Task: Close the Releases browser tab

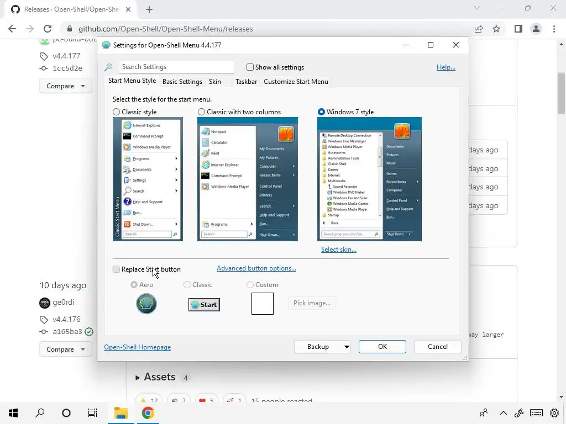Action: click(128, 10)
